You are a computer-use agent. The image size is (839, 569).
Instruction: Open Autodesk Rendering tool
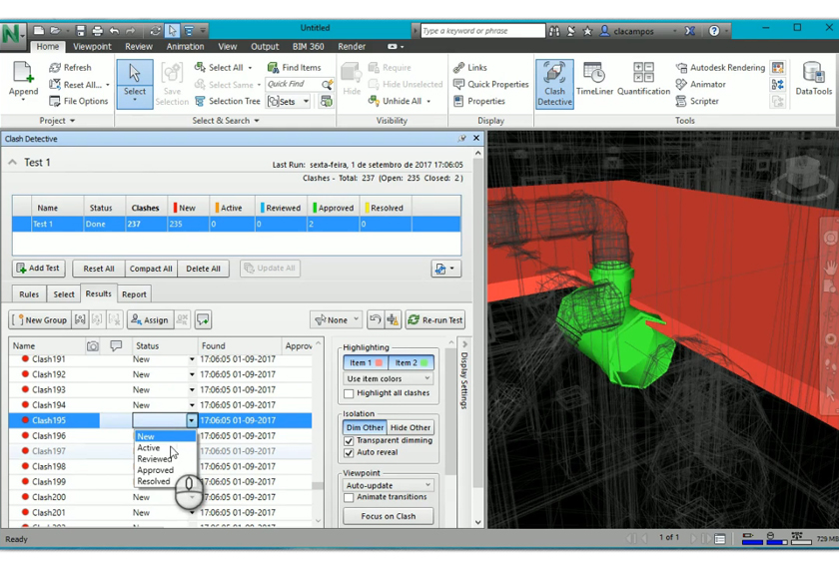tap(720, 68)
